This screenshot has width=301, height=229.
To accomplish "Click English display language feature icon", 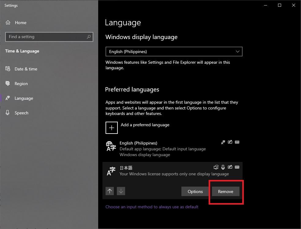I will [223, 142].
